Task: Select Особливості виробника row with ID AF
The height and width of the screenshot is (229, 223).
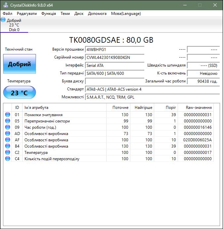Action: [109, 140]
